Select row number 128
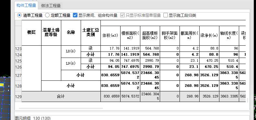Viewport: 256px width, 120px height. [18, 86]
